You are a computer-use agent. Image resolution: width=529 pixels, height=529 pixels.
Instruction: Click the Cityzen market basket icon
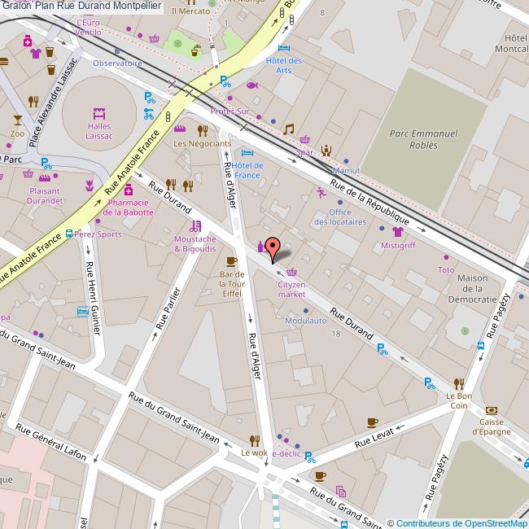click(x=292, y=273)
